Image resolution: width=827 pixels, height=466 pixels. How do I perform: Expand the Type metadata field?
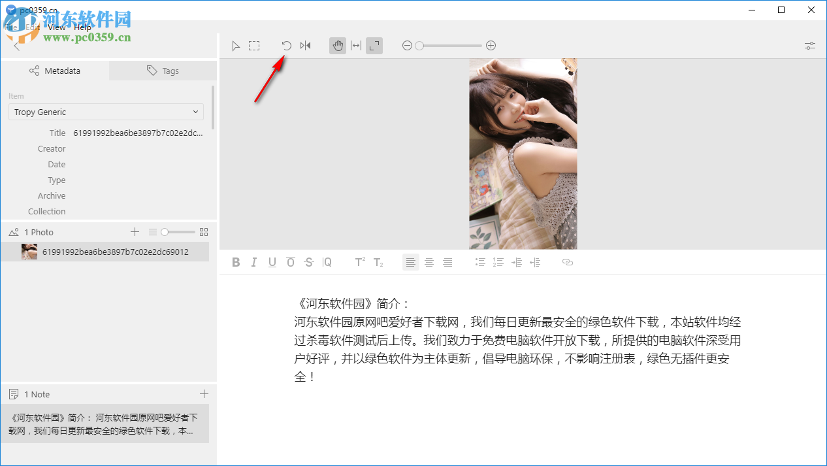tap(131, 180)
